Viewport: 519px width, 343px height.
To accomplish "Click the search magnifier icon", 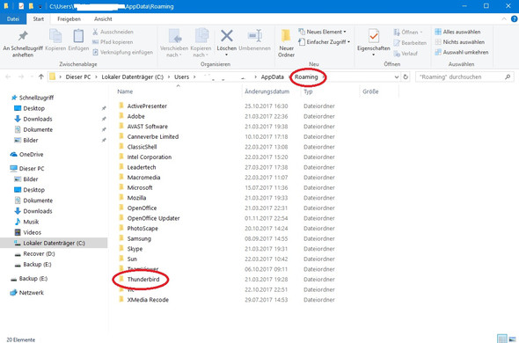I will pos(508,77).
